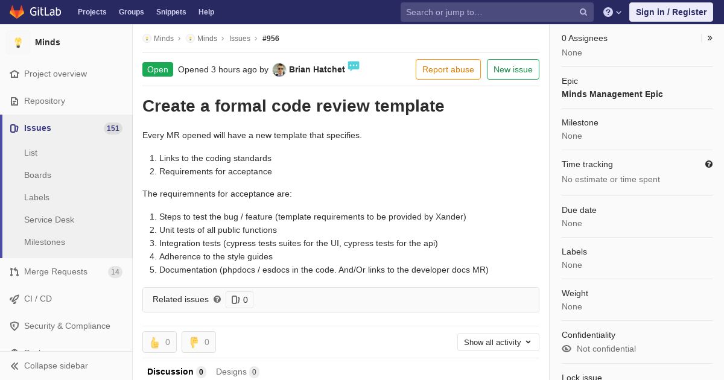Click the Related issues help icon
The image size is (724, 380).
point(217,299)
